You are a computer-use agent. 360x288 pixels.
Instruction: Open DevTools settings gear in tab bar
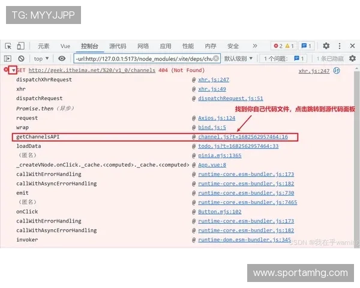point(326,46)
